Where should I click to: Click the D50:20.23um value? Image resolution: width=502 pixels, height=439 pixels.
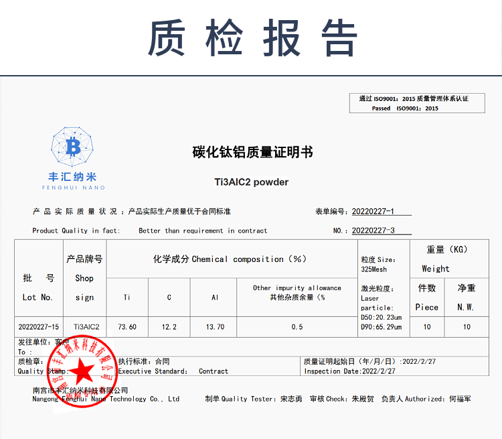[382, 317]
